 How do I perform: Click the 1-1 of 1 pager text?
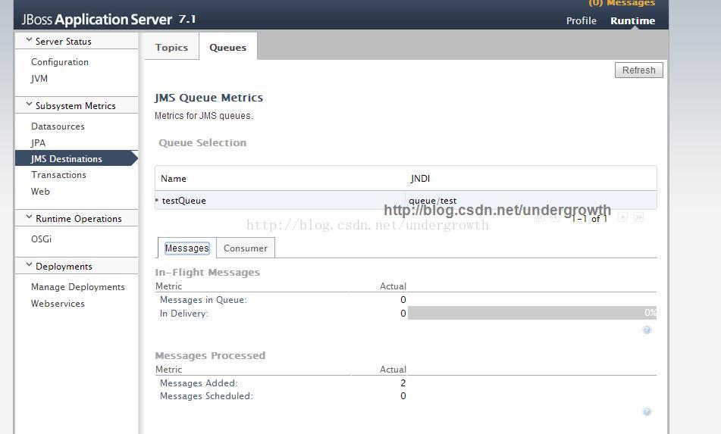[590, 219]
